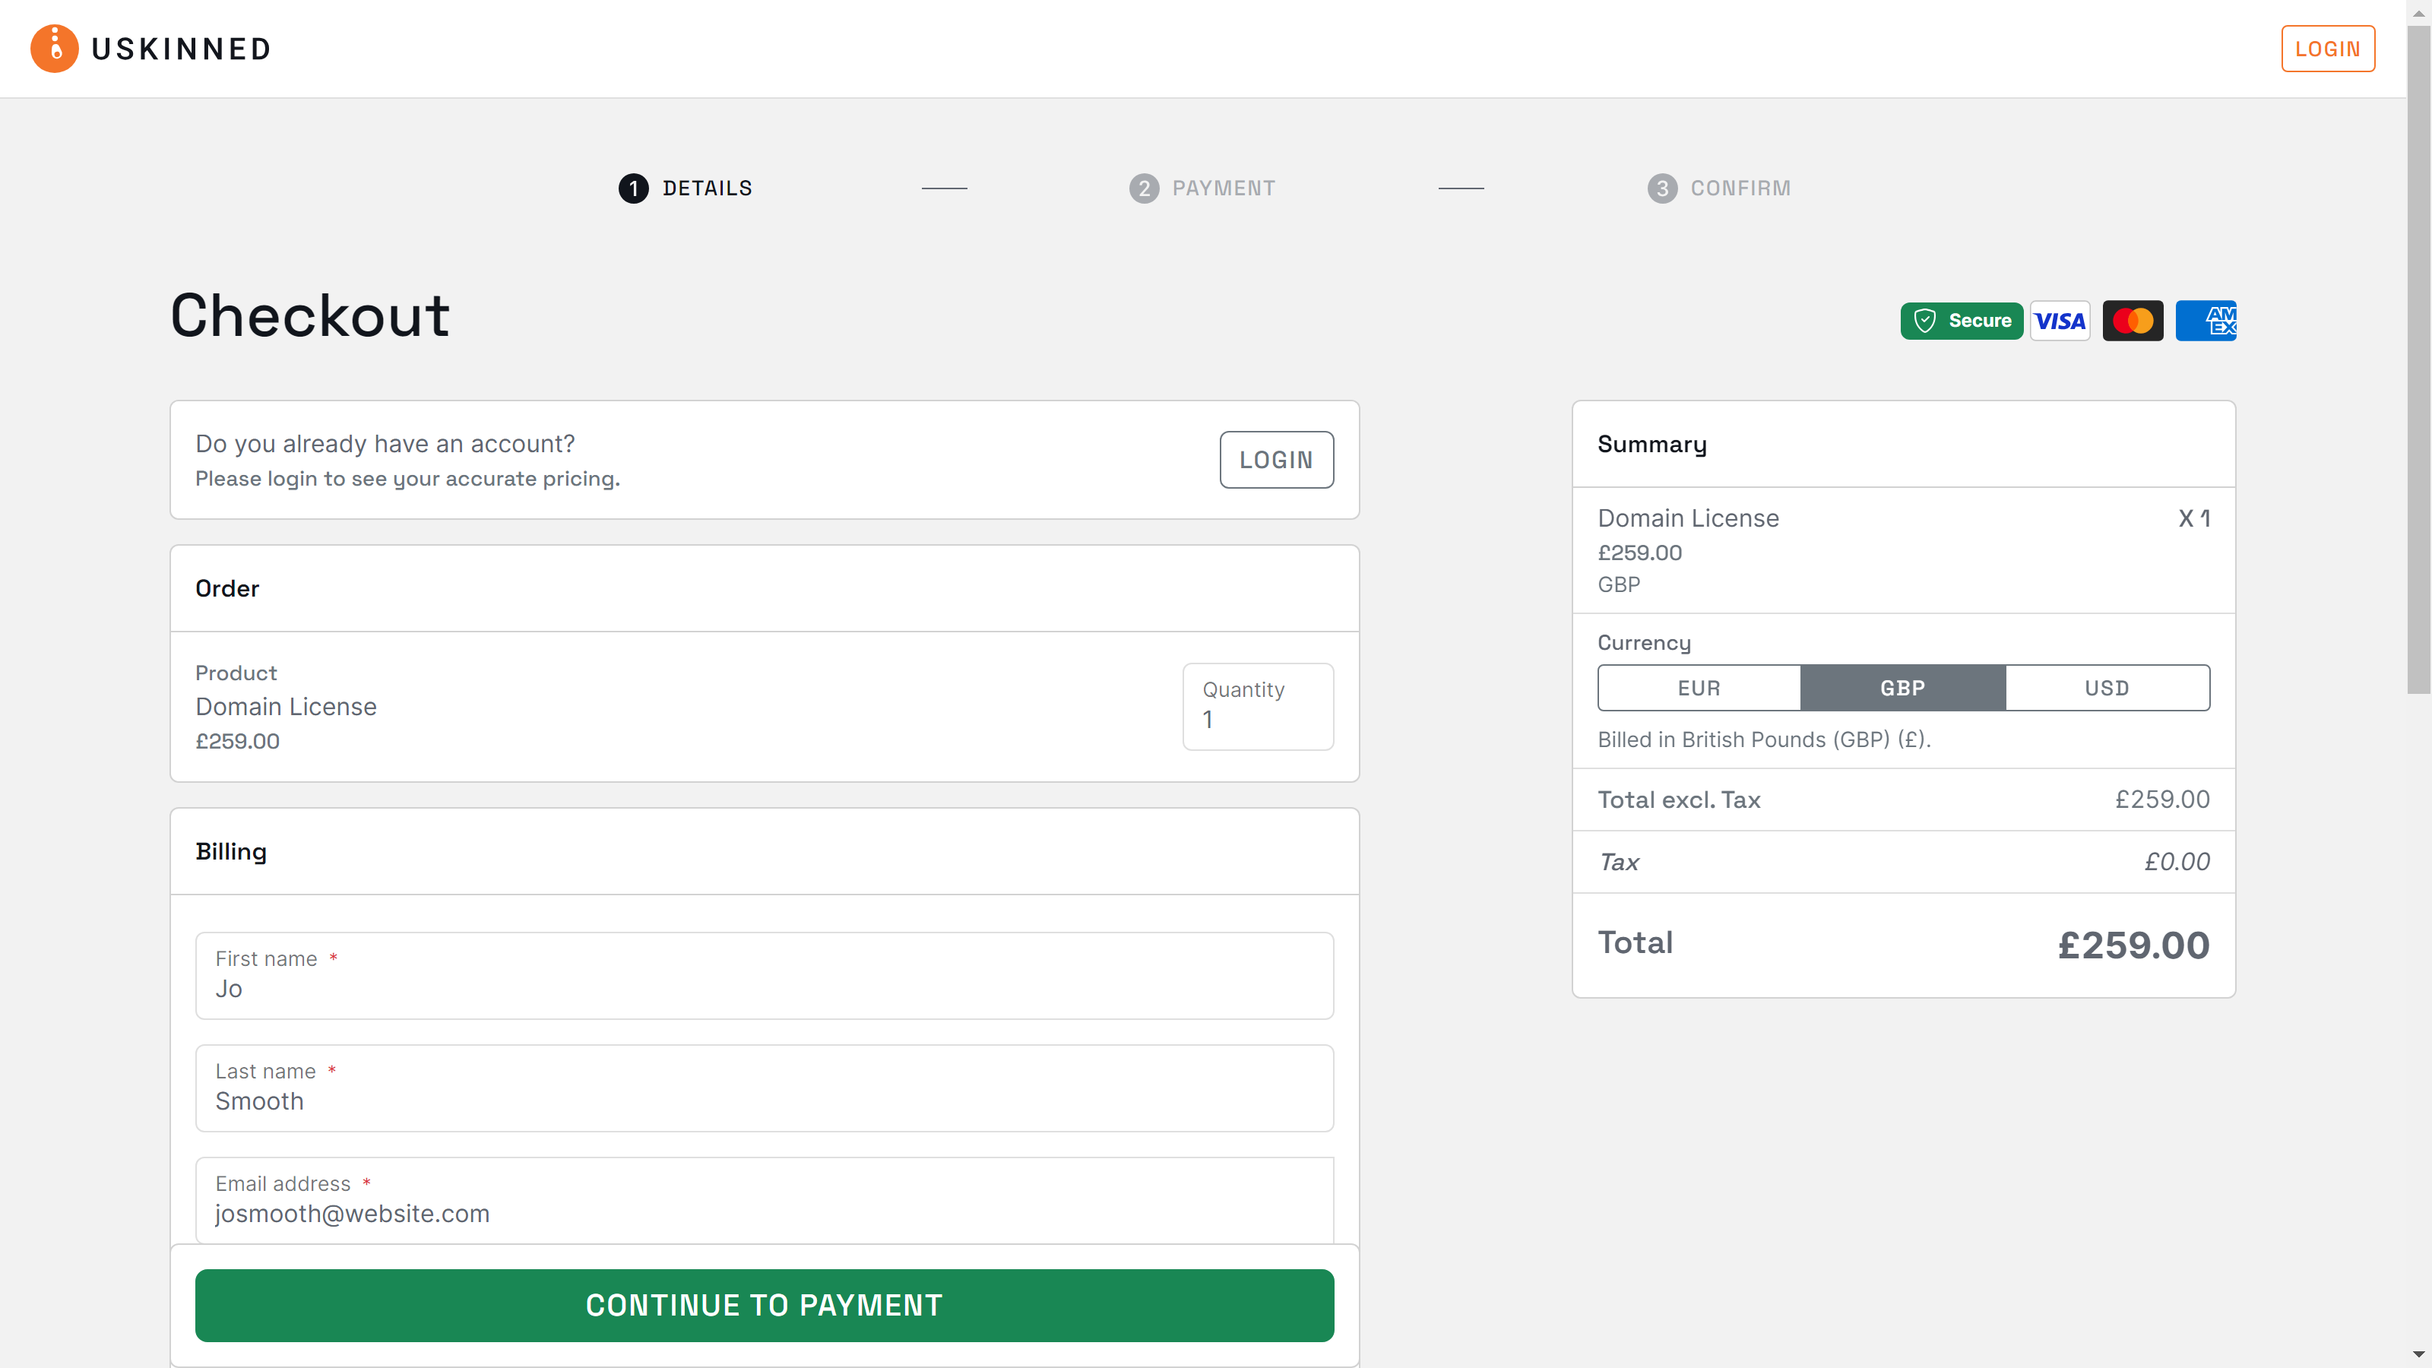Click the step 2 Payment circle
This screenshot has width=2432, height=1368.
[1143, 188]
